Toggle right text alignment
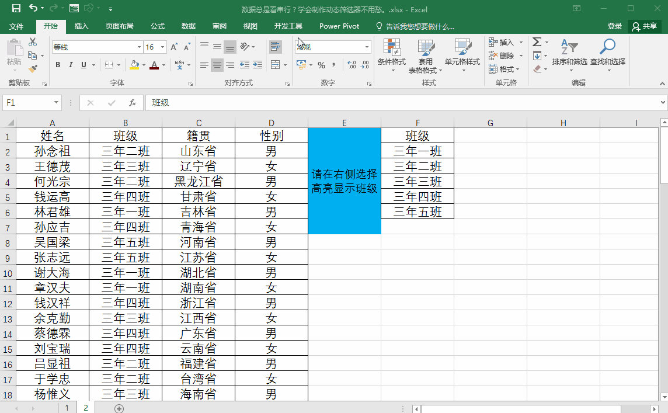668x413 pixels. click(x=230, y=65)
